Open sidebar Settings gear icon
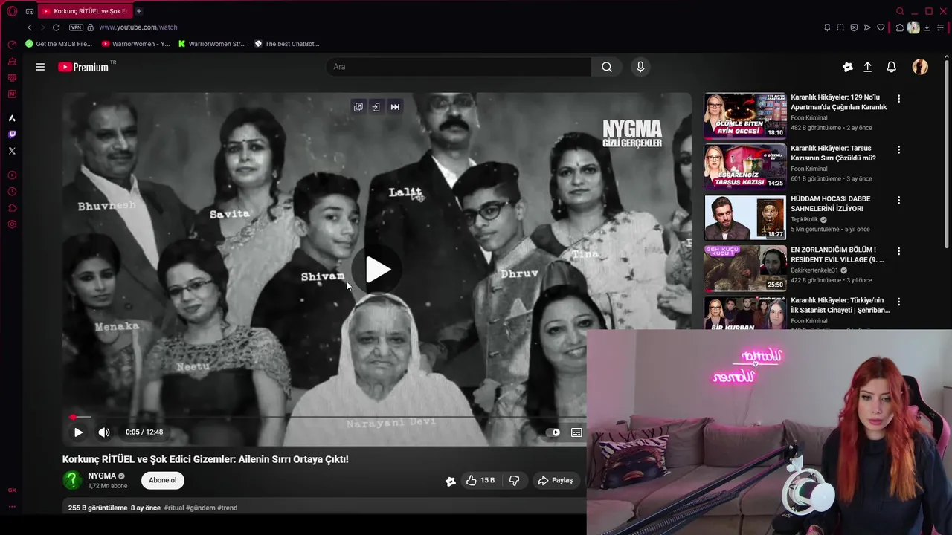This screenshot has height=535, width=952. [x=12, y=224]
